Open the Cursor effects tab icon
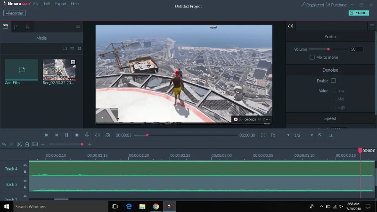The height and width of the screenshot is (212, 377). click(x=28, y=27)
